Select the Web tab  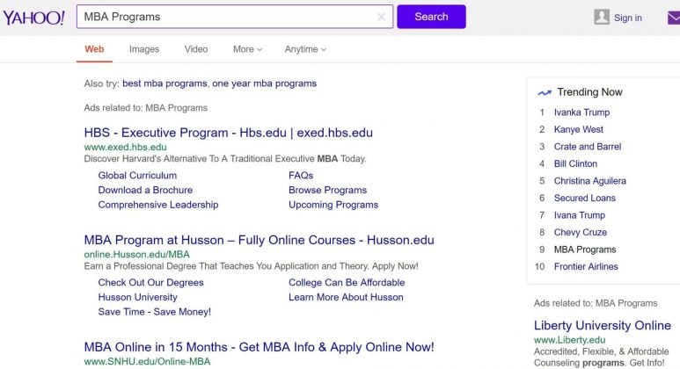click(x=94, y=49)
